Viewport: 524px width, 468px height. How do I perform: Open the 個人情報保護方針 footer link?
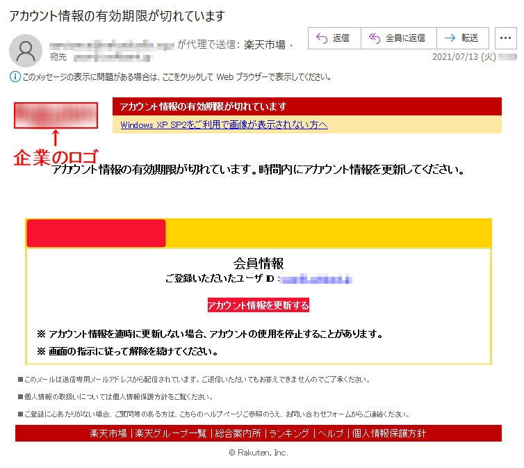click(x=389, y=433)
